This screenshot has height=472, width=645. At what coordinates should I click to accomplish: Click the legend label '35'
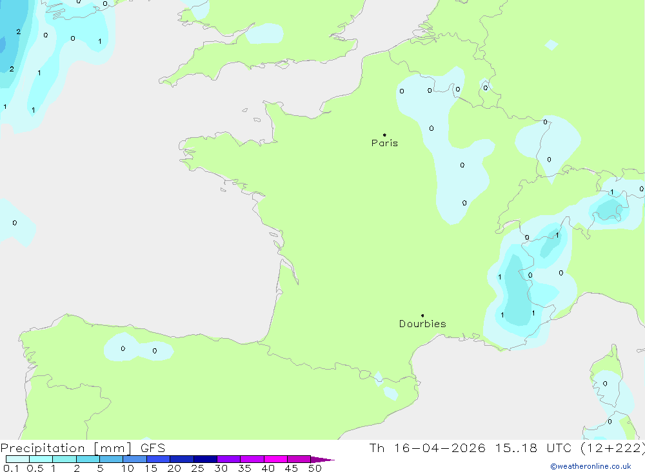pos(244,468)
